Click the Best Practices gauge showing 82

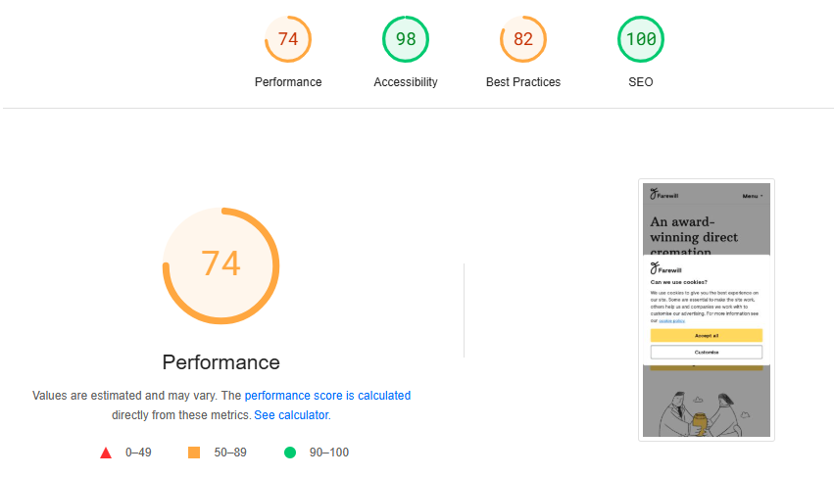pyautogui.click(x=523, y=39)
